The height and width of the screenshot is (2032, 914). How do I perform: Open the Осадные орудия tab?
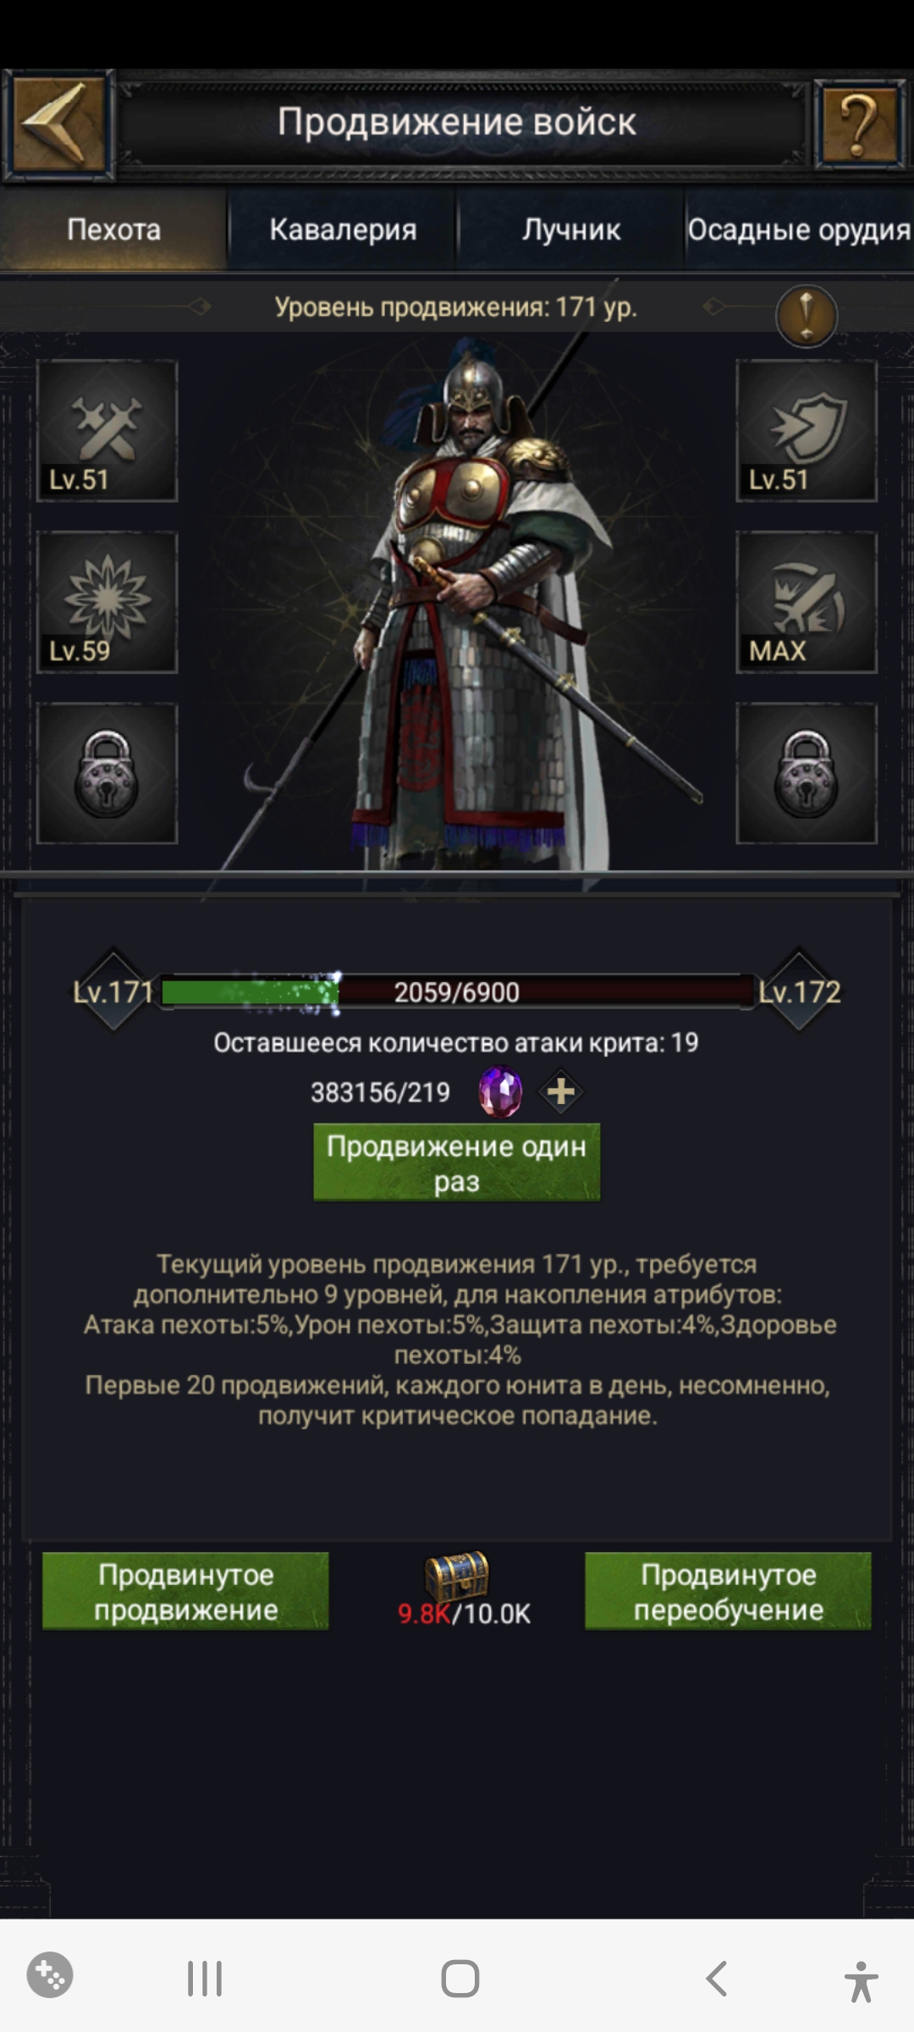click(x=799, y=229)
